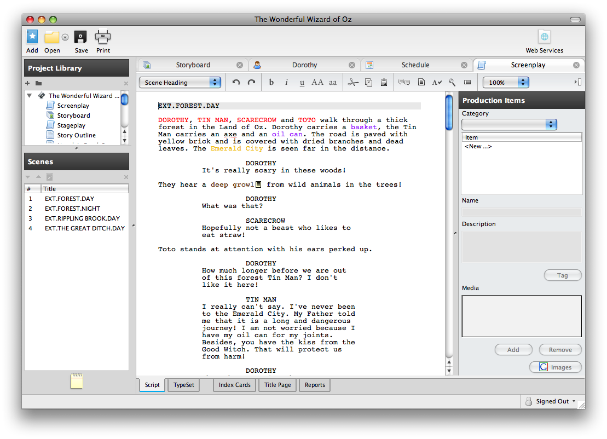Switch to the Schedule tab
Screen dimensions: 607x439
415,65
